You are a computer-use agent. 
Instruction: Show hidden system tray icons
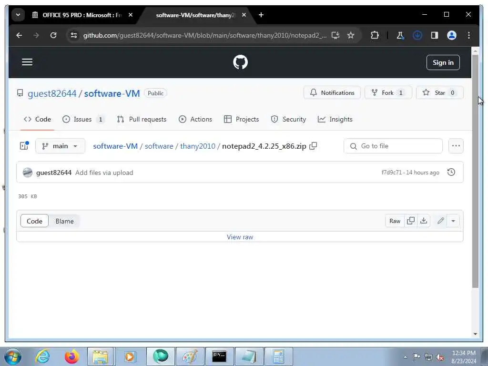pos(405,357)
